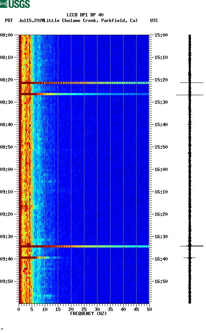Click the 15:00 UTC time label
Image resolution: width=206 pixels, height=333 pixels.
click(161, 35)
